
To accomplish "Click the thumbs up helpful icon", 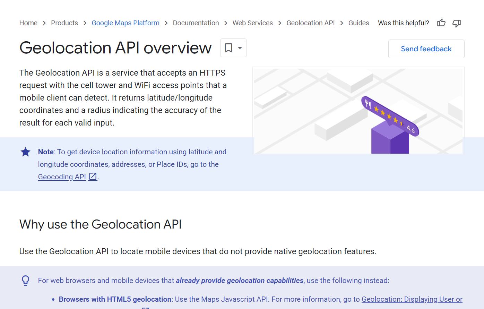I will (441, 23).
